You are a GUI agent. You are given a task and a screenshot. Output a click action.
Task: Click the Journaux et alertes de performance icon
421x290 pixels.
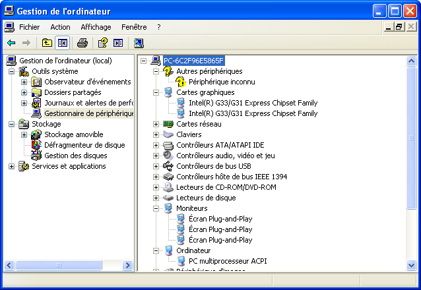tap(36, 103)
